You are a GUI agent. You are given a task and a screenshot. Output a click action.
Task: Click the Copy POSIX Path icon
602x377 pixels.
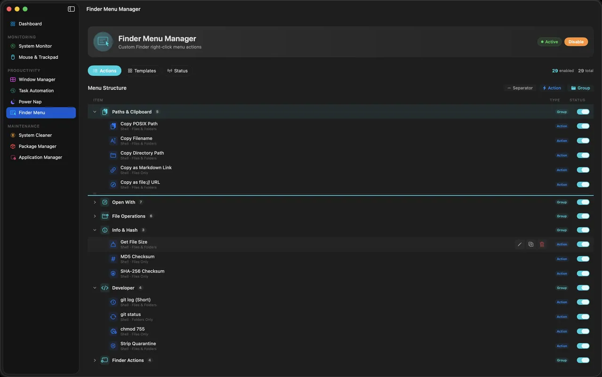pos(113,126)
